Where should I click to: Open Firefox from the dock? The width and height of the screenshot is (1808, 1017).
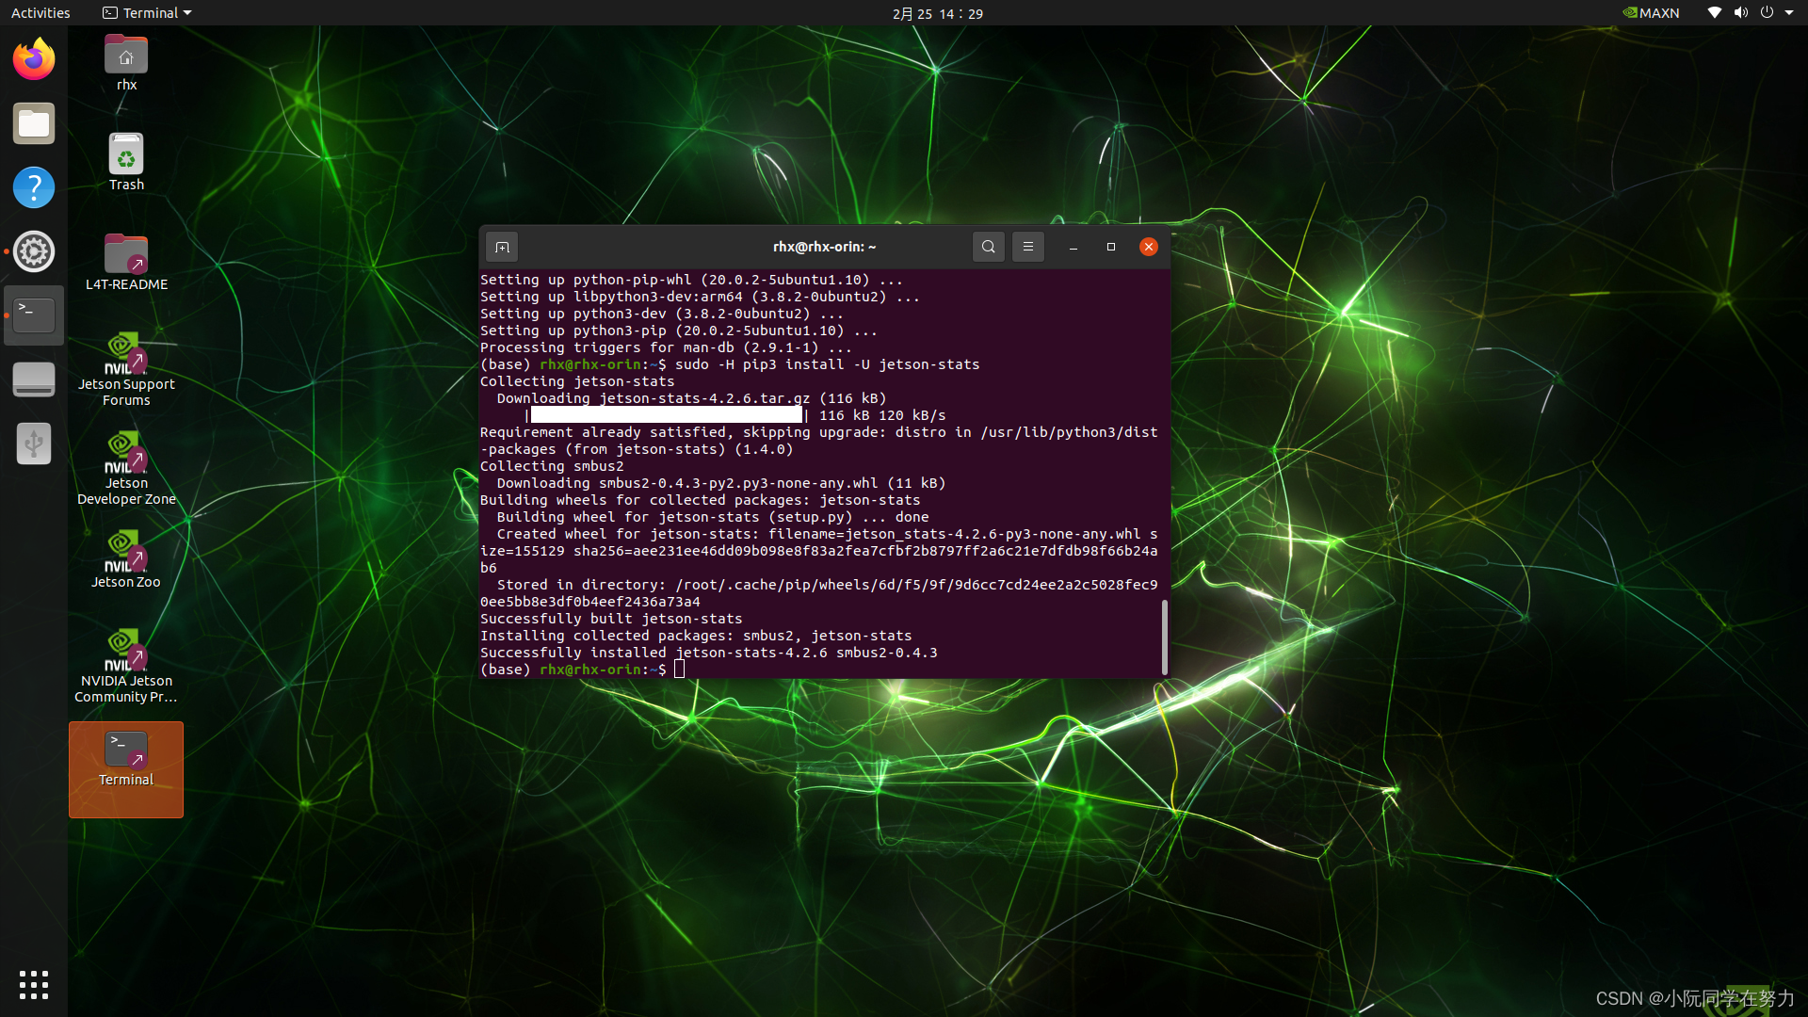point(34,60)
